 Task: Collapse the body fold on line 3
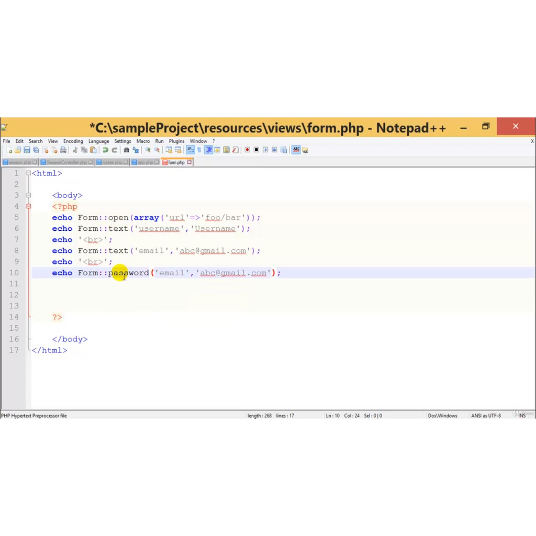[29, 195]
